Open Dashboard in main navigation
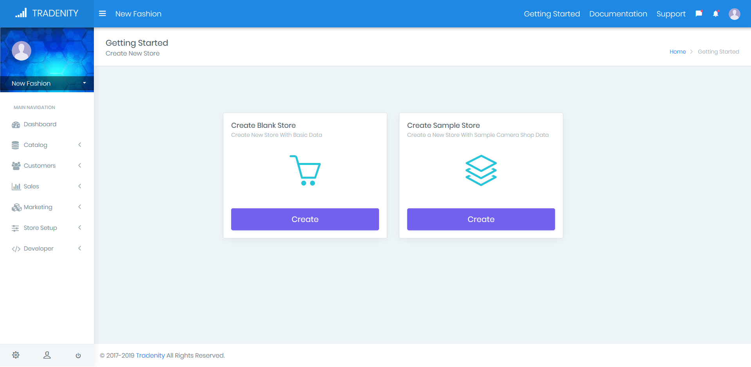The height and width of the screenshot is (367, 751). (x=47, y=124)
